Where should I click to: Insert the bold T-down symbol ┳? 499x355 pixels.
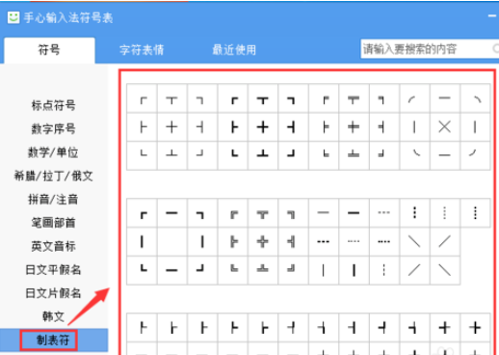pos(263,98)
